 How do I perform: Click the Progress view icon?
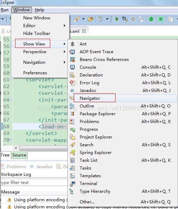click(73, 130)
